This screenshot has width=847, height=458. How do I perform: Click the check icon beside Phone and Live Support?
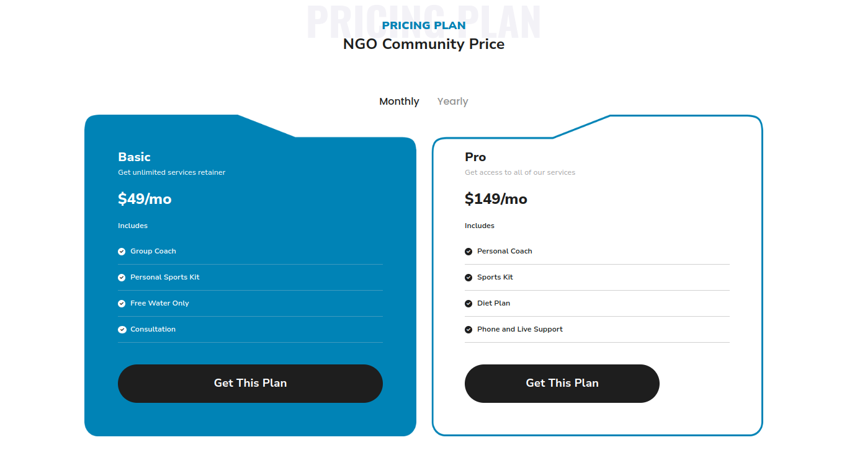468,330
